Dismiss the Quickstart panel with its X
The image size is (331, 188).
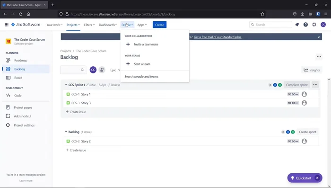point(317,178)
